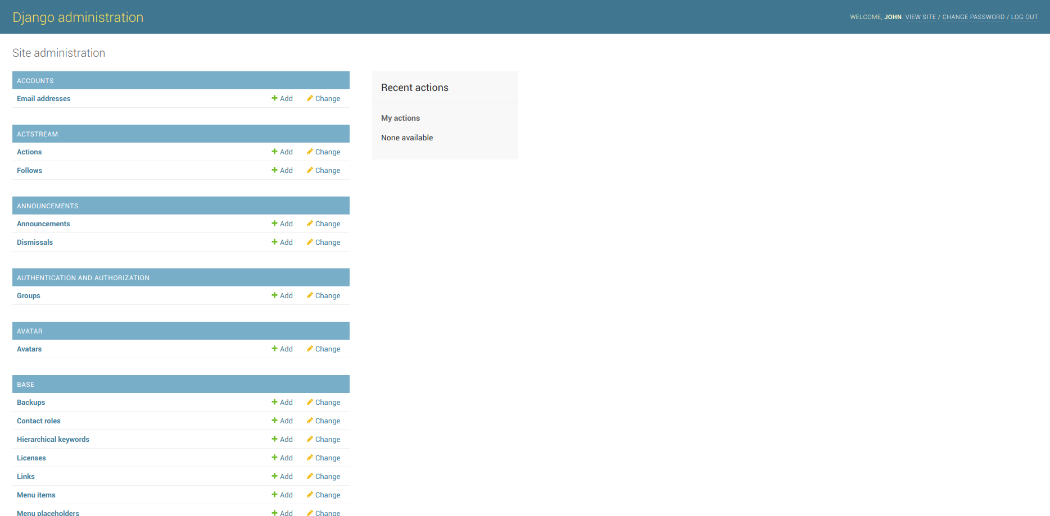Open the Announcements model link

[43, 224]
